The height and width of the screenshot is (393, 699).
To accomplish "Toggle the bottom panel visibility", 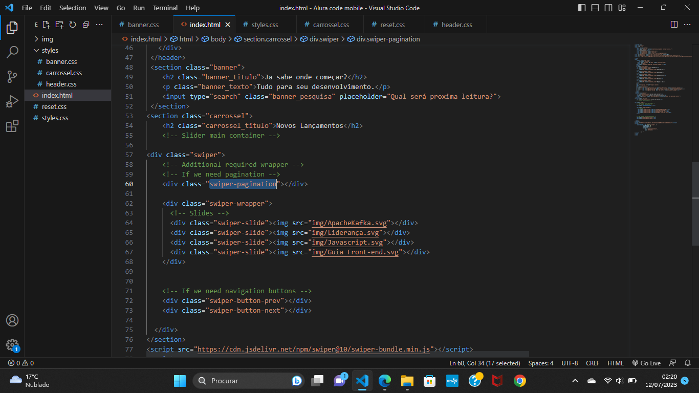I will 595,8.
